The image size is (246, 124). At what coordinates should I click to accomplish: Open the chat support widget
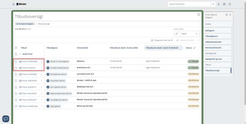pos(6,119)
